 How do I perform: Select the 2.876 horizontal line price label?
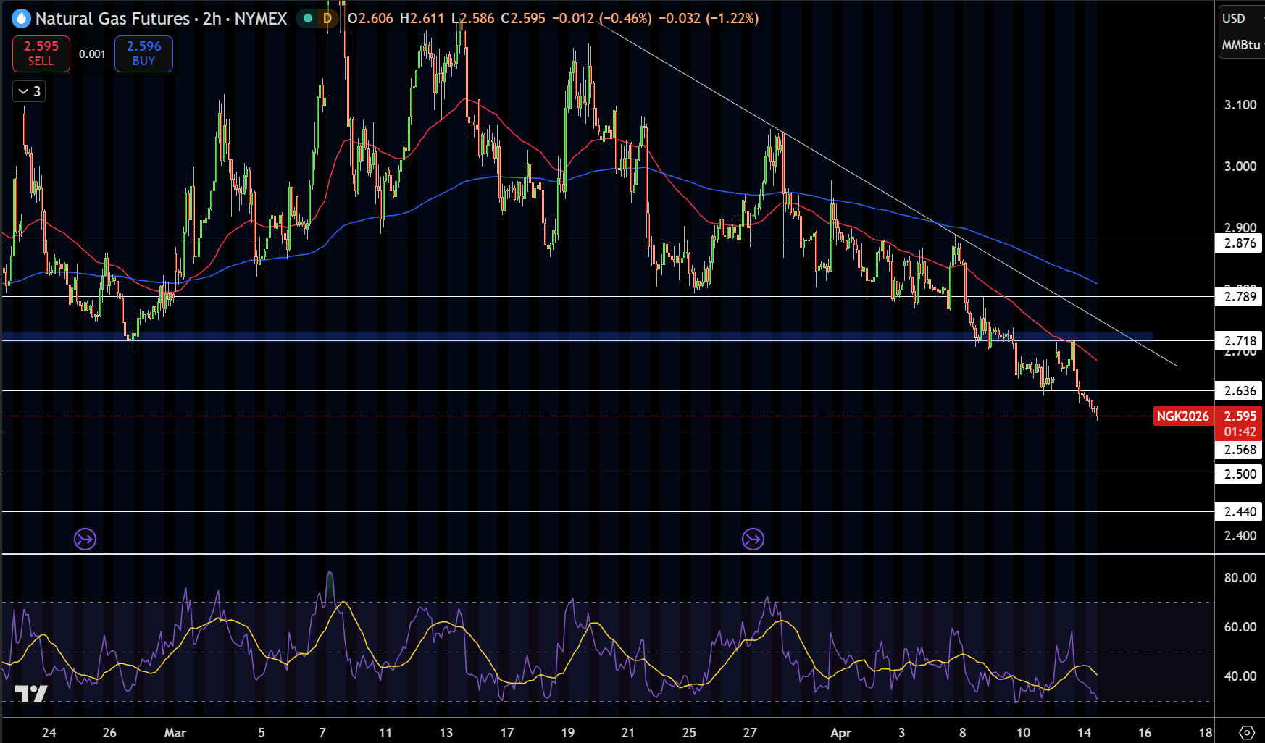[1240, 243]
